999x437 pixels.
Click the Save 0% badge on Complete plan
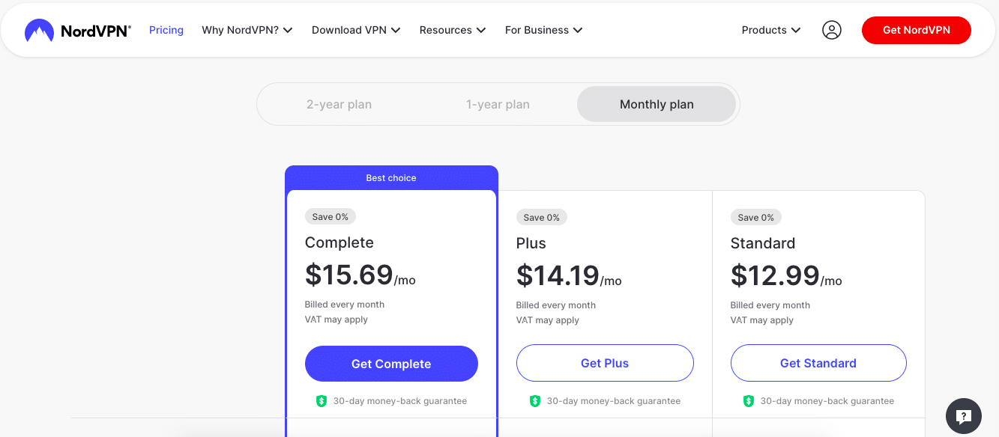coord(331,216)
